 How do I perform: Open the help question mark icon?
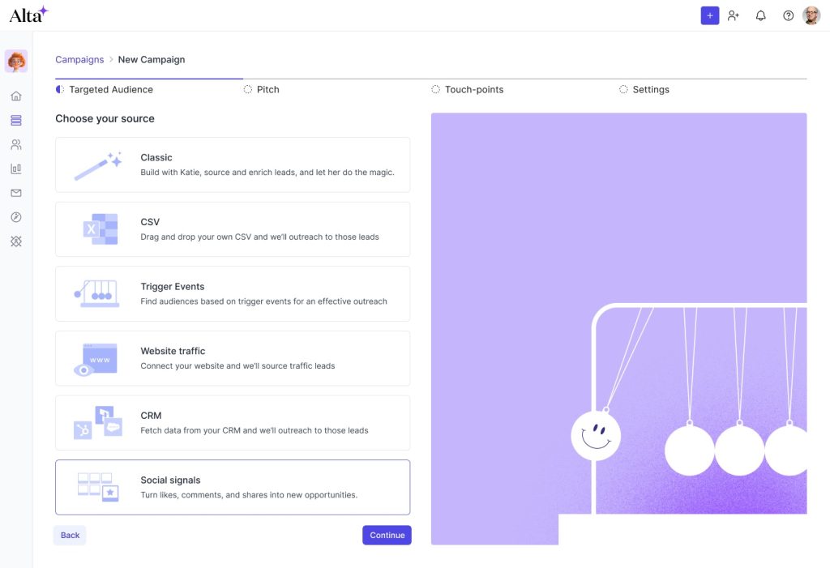pyautogui.click(x=788, y=15)
